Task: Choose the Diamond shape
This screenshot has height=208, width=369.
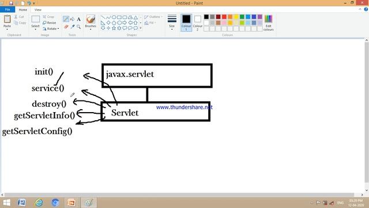Action: click(108, 23)
